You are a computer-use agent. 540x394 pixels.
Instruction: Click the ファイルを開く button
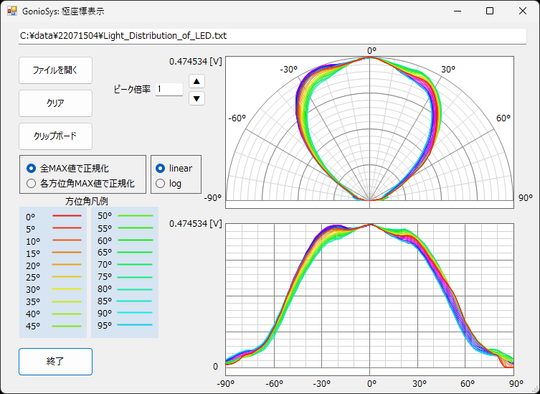[55, 70]
